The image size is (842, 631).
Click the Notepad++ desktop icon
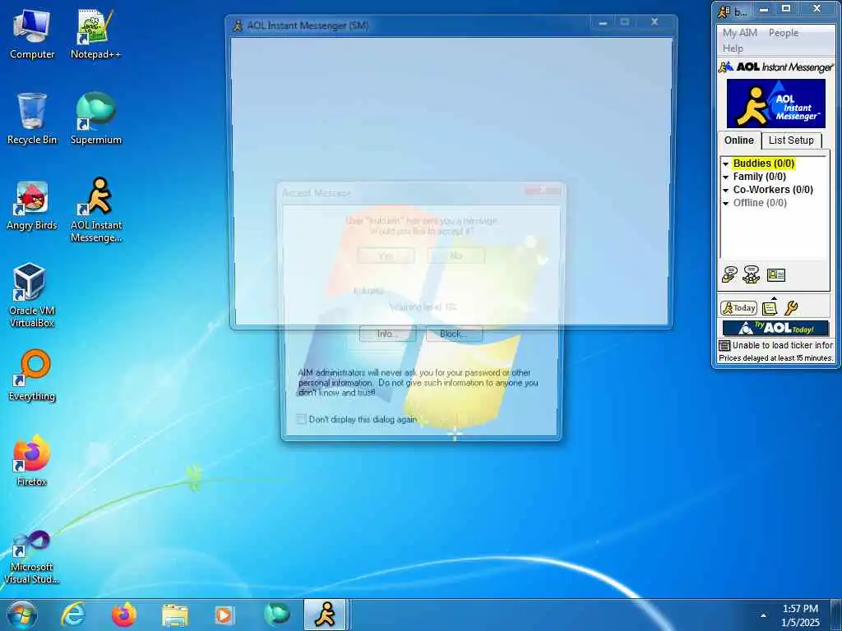click(95, 35)
